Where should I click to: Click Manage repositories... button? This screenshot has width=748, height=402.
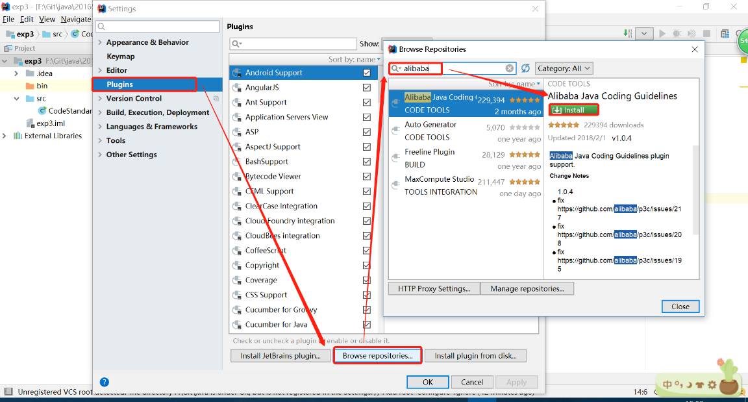point(527,288)
